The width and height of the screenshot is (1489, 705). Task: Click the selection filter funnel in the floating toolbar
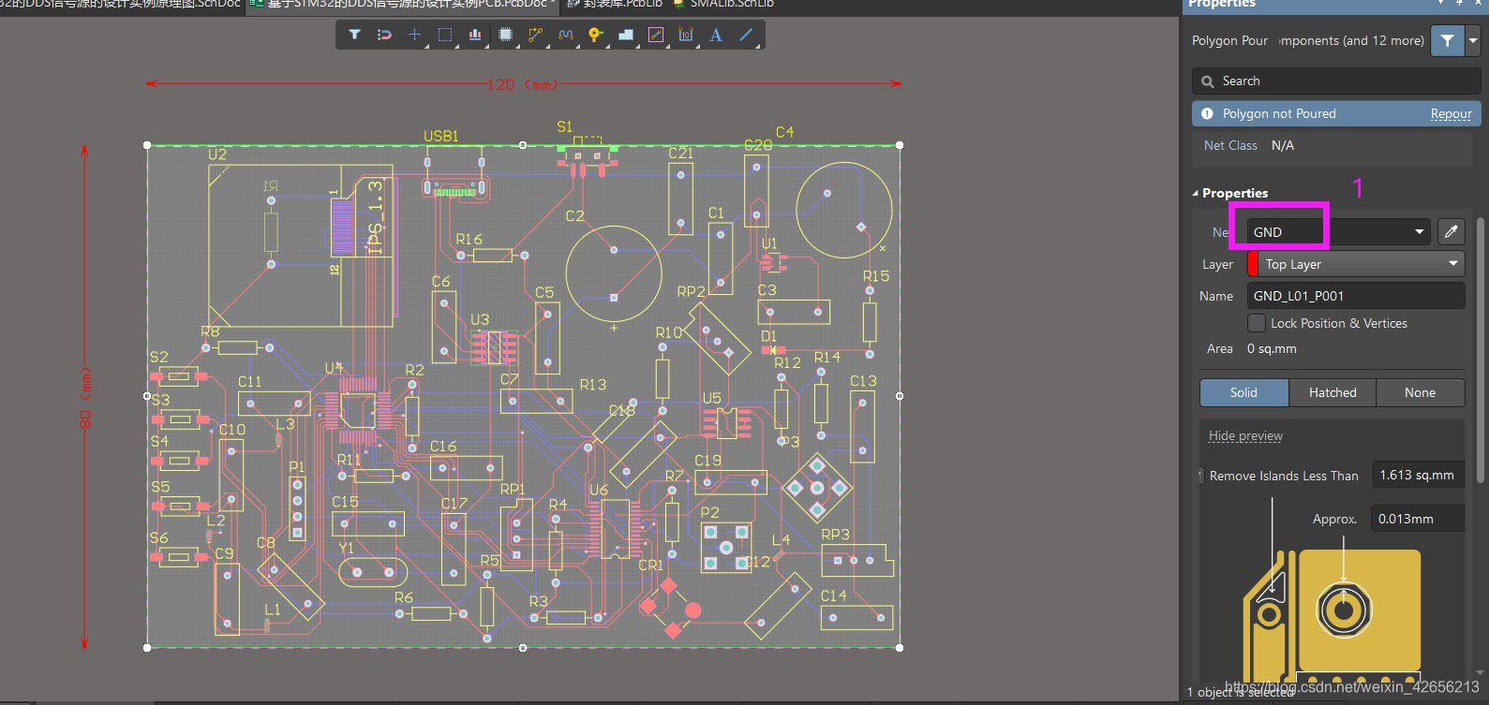tap(354, 35)
